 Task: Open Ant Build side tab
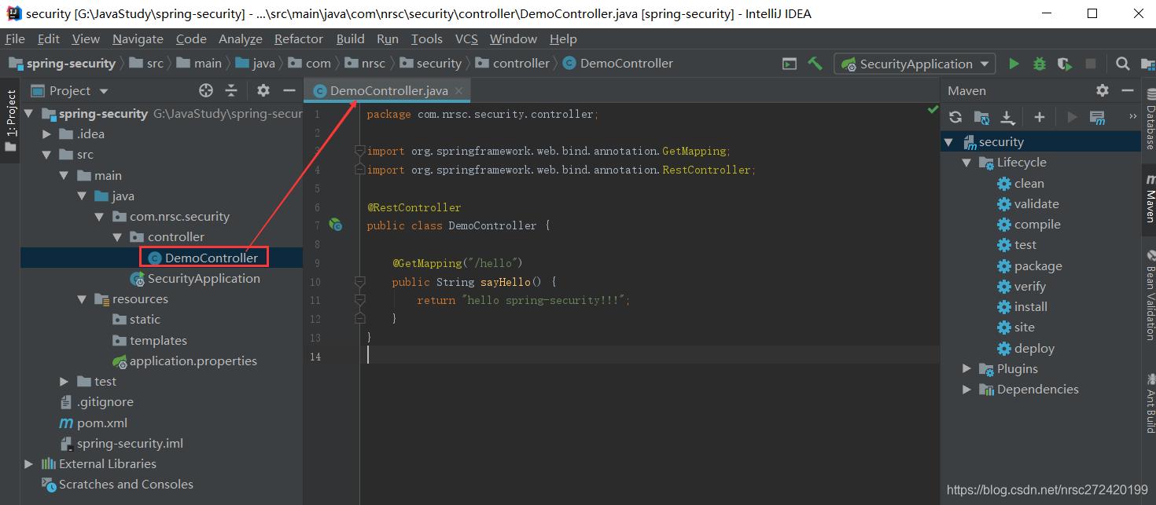click(1150, 402)
